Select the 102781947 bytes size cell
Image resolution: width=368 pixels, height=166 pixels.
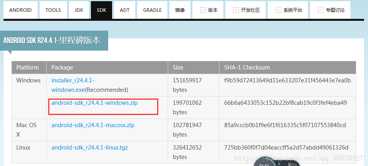(194, 130)
